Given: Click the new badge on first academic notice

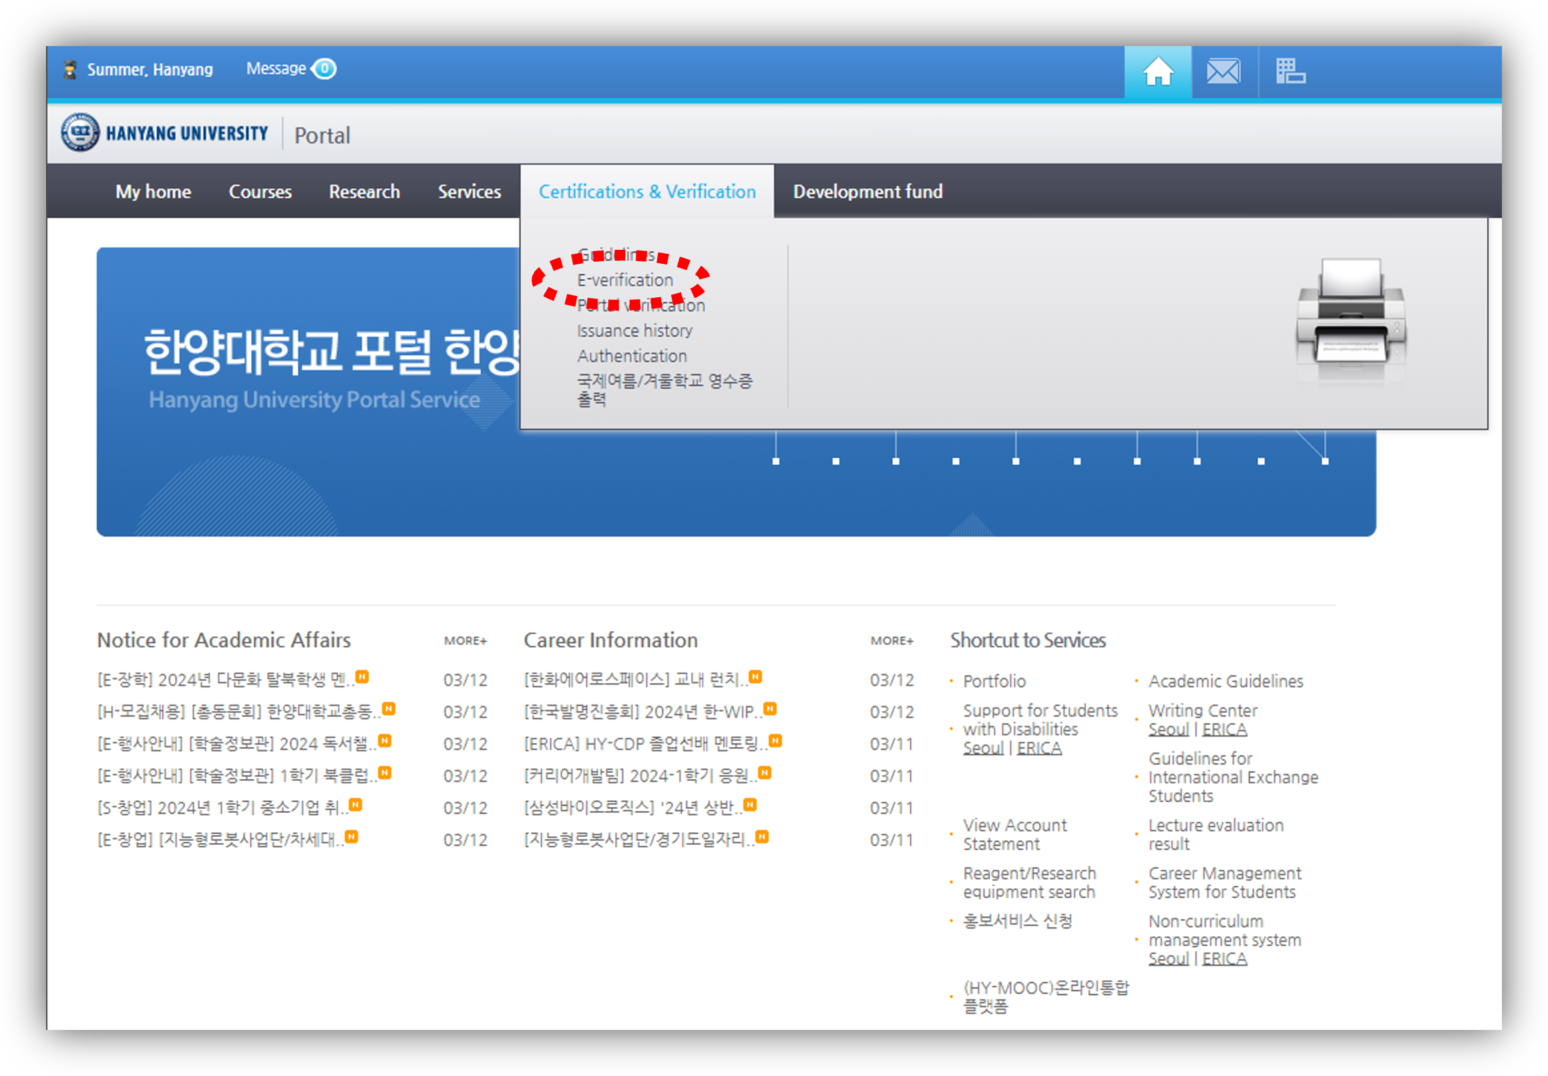Looking at the screenshot, I should click(x=363, y=677).
